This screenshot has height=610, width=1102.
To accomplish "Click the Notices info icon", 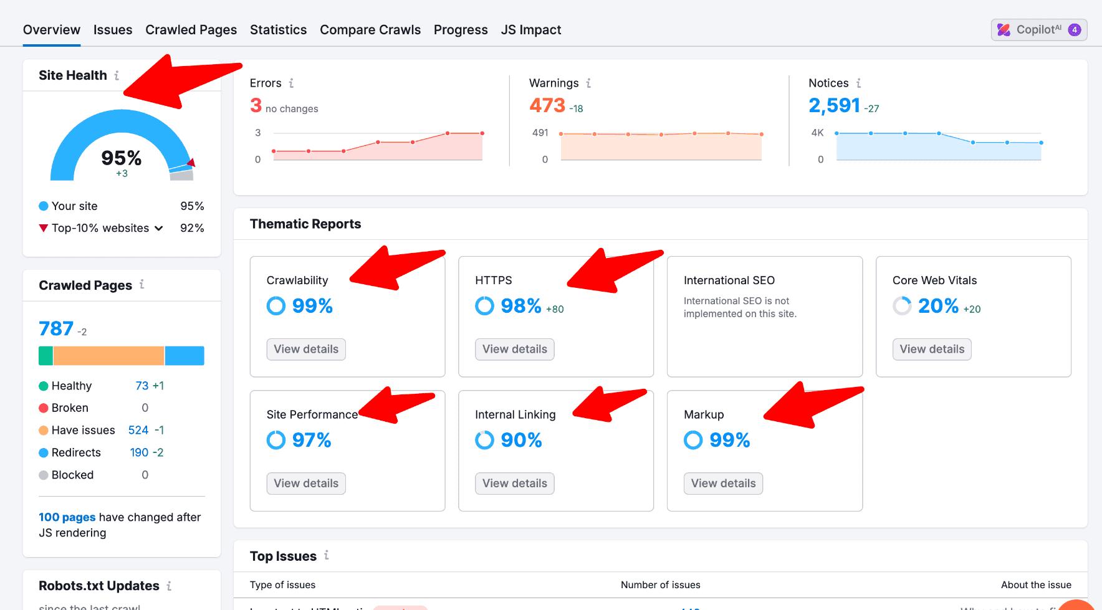I will (858, 83).
